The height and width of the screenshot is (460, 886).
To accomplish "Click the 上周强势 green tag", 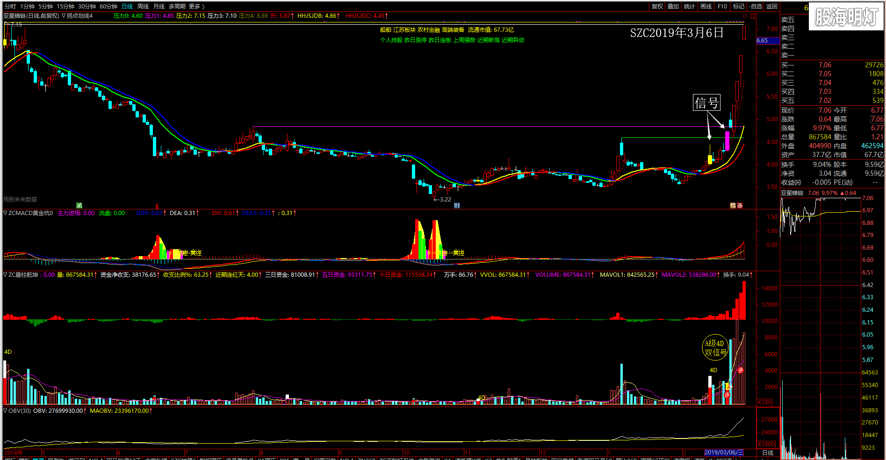I will point(464,40).
